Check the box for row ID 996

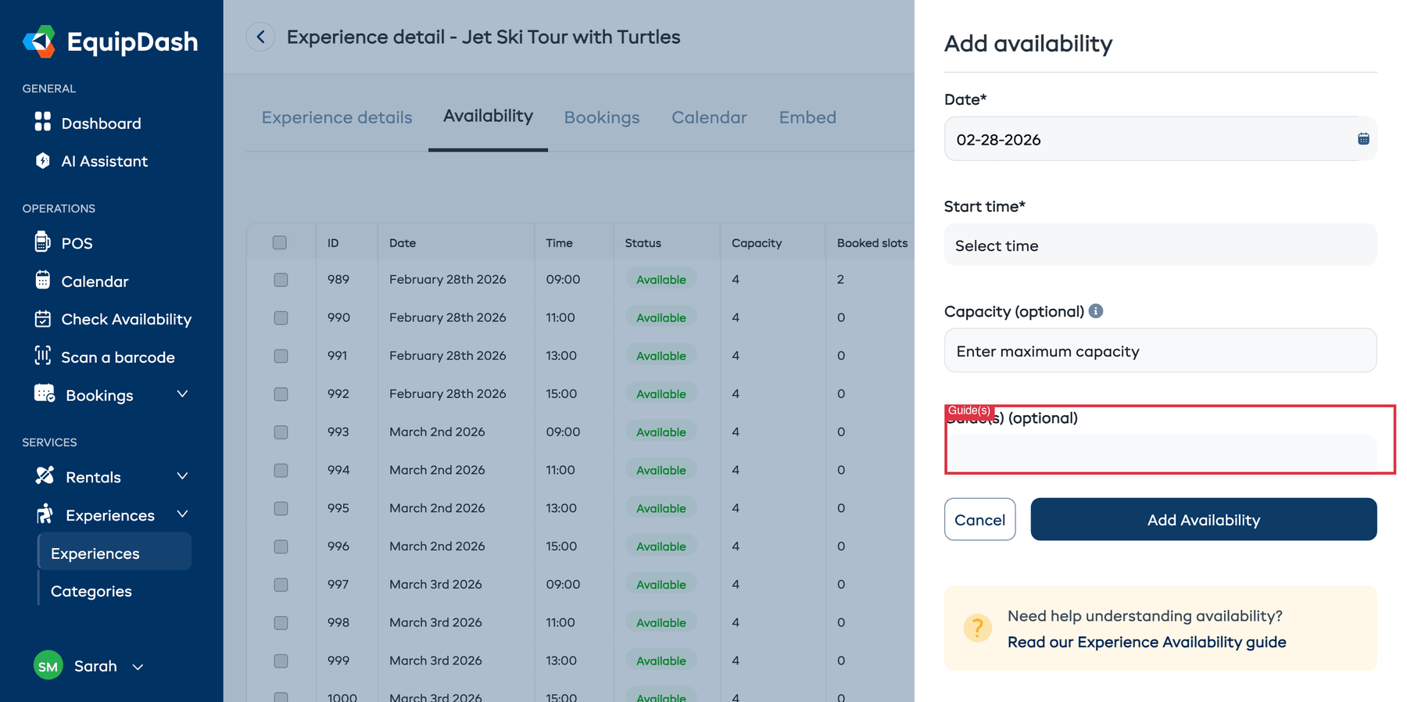pyautogui.click(x=281, y=546)
